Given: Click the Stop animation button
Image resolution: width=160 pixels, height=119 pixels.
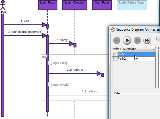Looking at the screenshot, I should [x=137, y=40].
